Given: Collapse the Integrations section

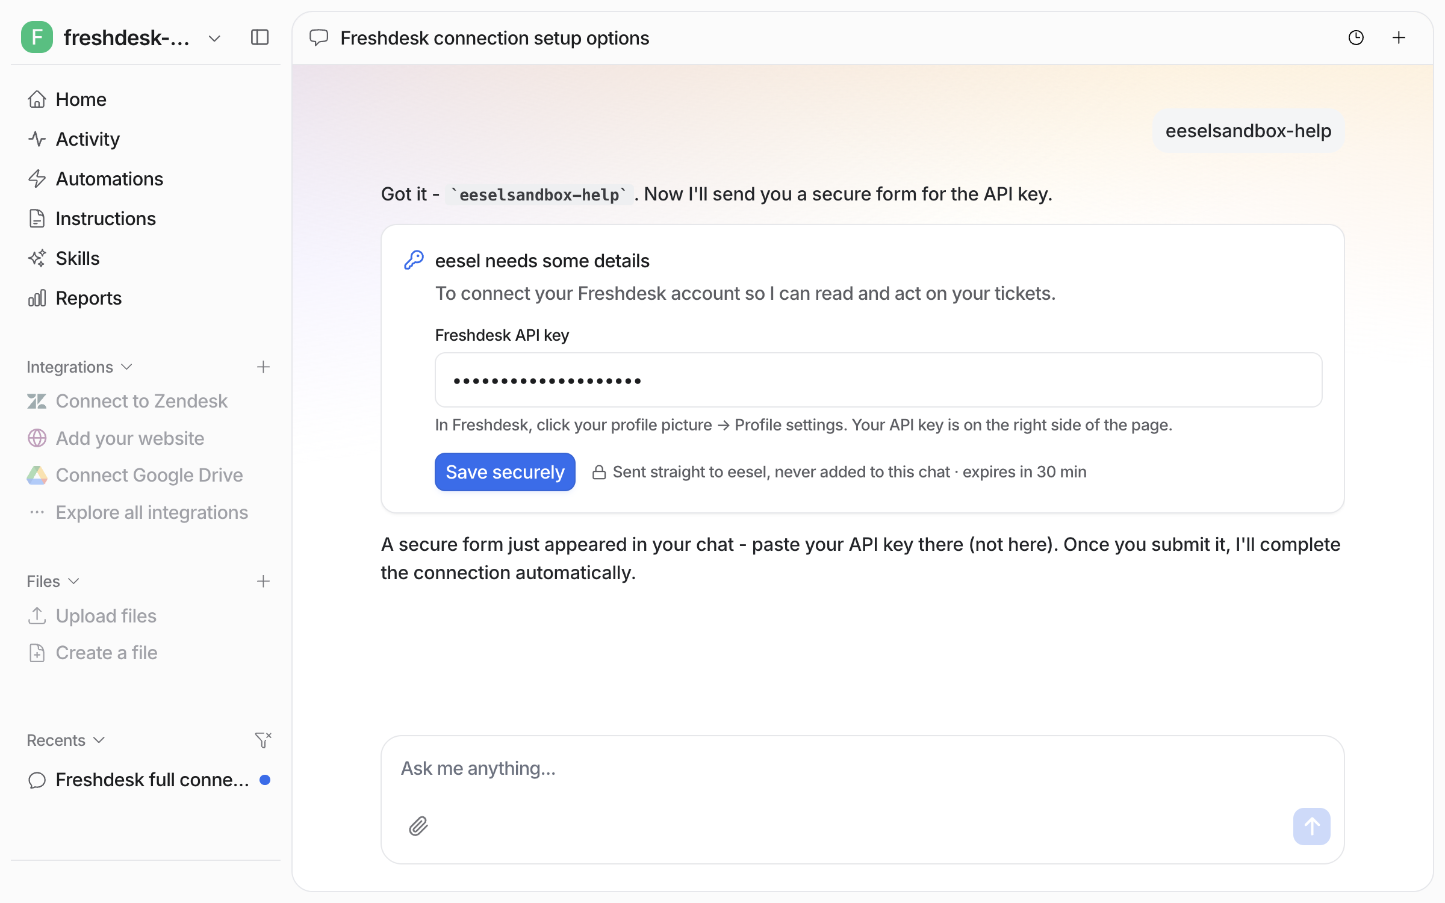Looking at the screenshot, I should click(79, 367).
